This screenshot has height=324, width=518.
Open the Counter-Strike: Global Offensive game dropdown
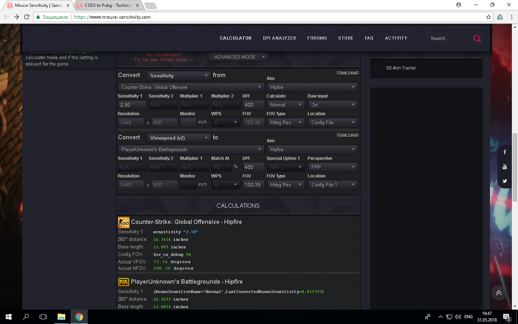[x=191, y=87]
